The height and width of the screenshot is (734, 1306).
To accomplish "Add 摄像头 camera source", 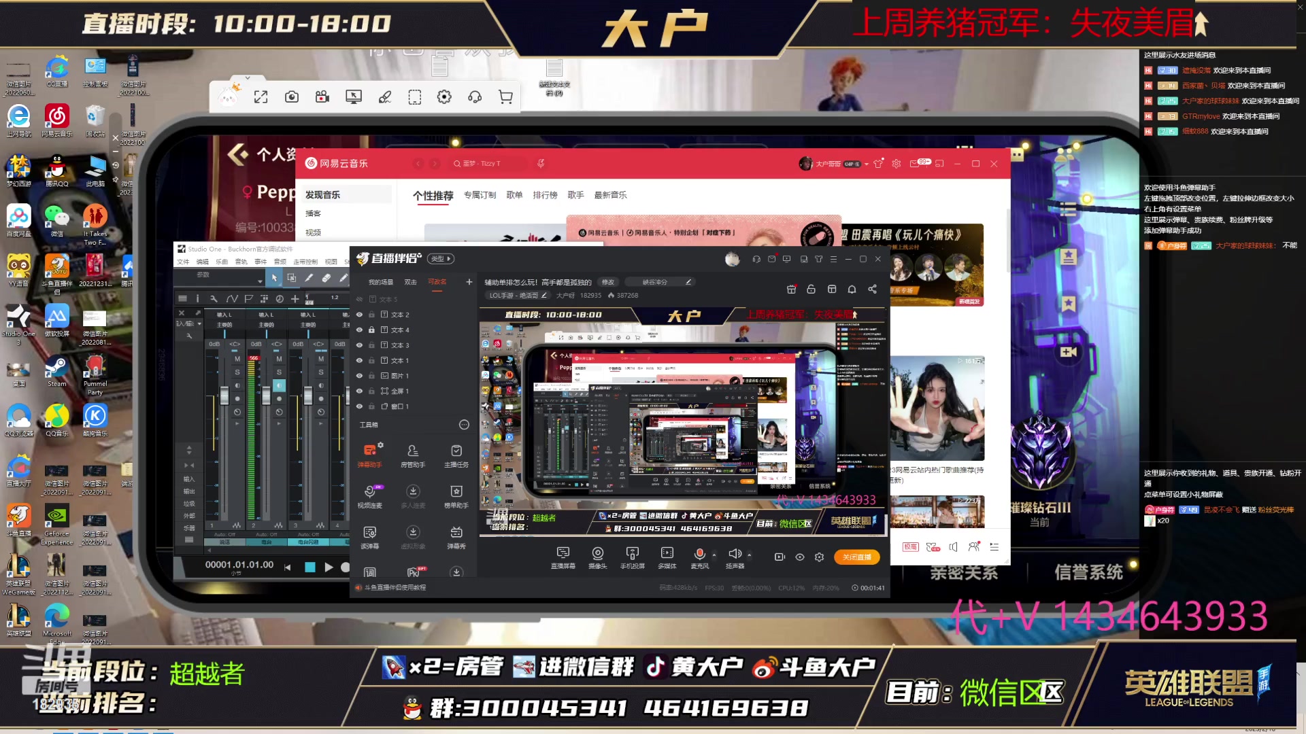I will [597, 557].
